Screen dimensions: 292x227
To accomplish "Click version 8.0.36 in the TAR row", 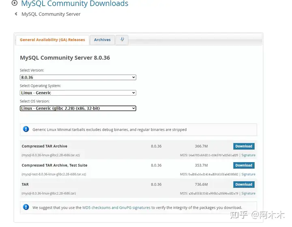I will (156, 184).
